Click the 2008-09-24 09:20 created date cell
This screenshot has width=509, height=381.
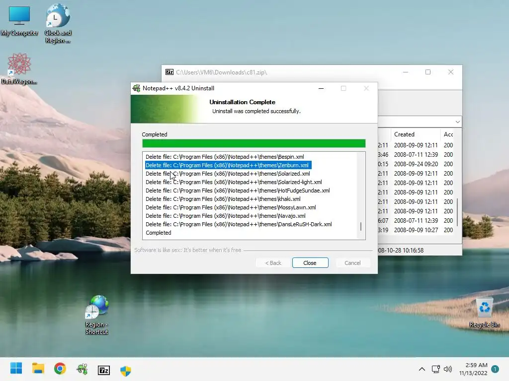(x=416, y=164)
